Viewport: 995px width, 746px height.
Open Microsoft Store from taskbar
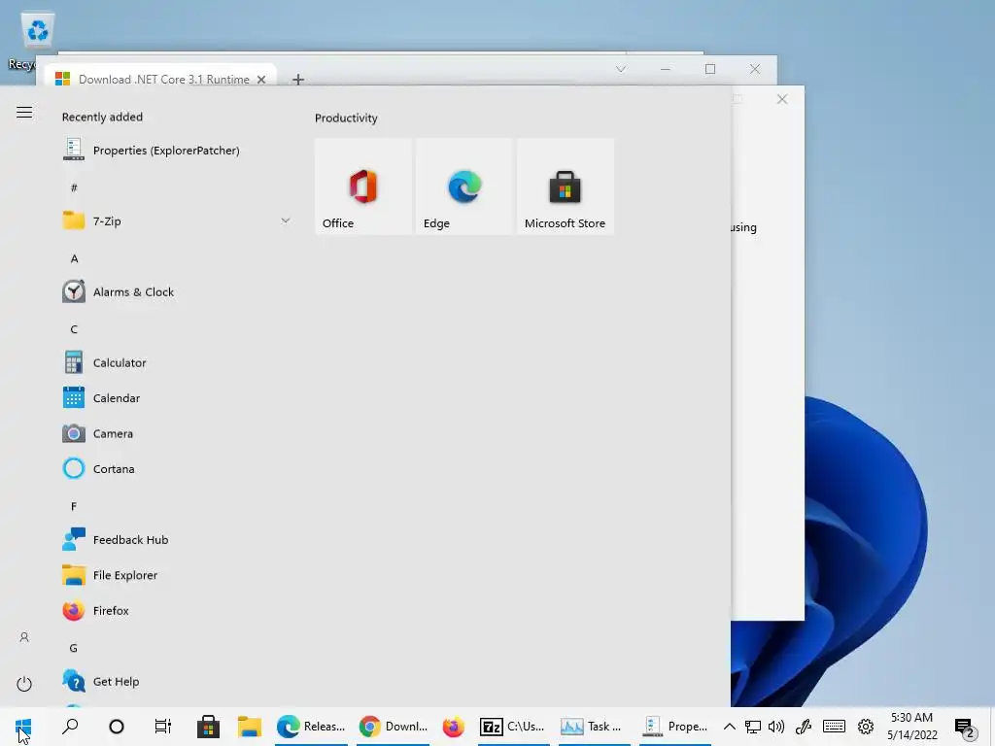208,727
